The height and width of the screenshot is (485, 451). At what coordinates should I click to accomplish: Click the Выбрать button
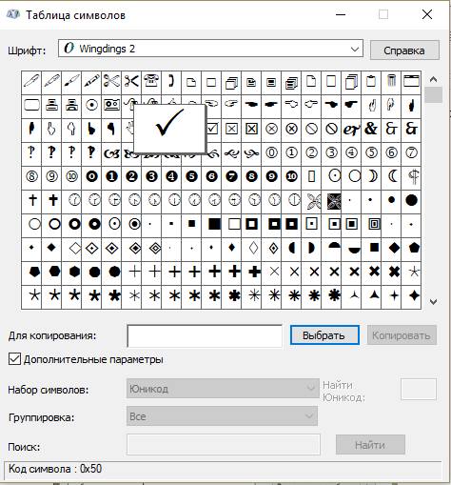coord(324,335)
